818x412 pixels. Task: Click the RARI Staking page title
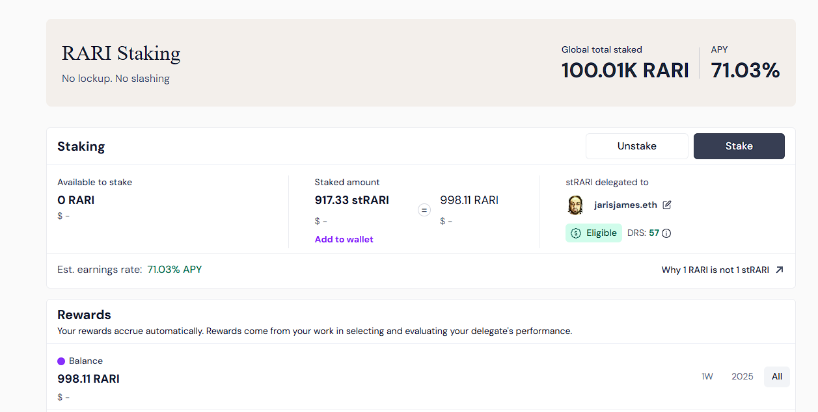click(121, 53)
